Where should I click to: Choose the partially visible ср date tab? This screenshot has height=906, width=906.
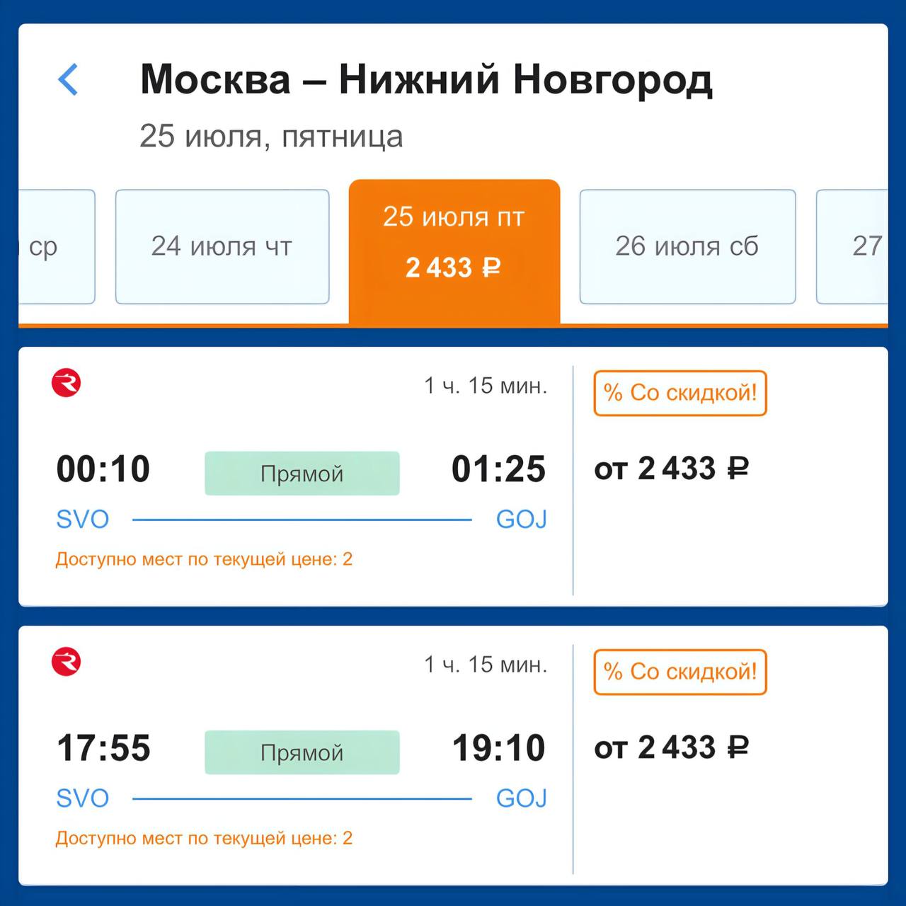pos(55,246)
